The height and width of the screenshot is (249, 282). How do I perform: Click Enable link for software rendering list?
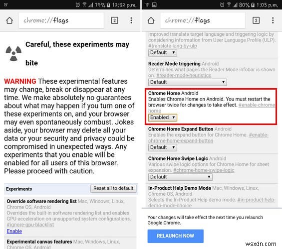point(14,231)
